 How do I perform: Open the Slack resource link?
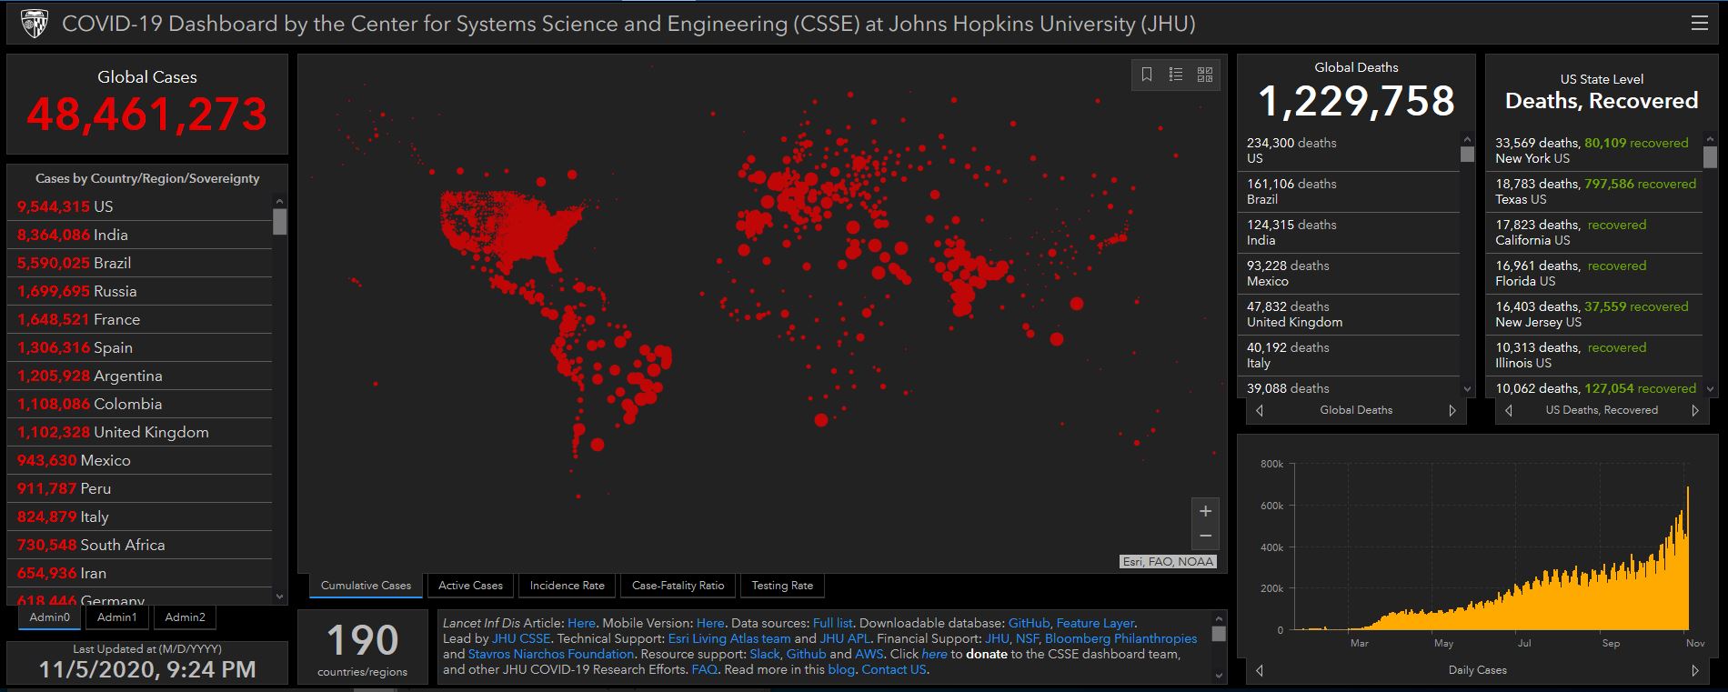[x=765, y=654]
